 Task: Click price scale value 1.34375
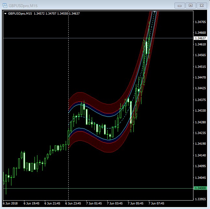coord(200,100)
